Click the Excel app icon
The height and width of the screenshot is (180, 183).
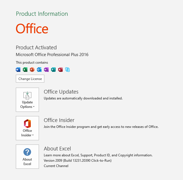coord(25,70)
